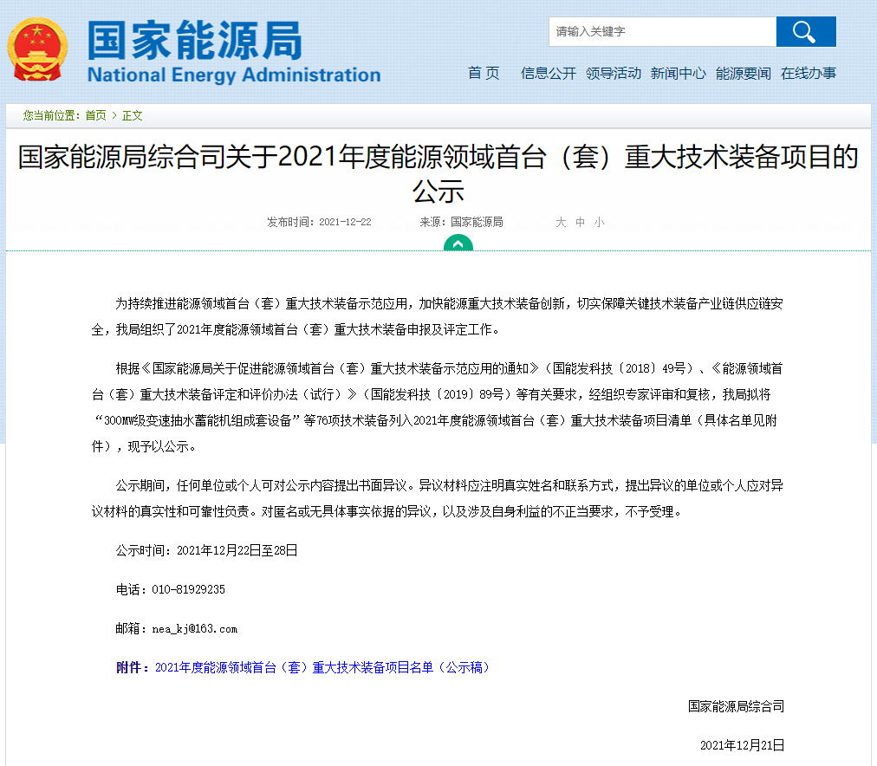877x766 pixels.
Task: Open the 首页 navigation menu item
Action: click(x=484, y=74)
